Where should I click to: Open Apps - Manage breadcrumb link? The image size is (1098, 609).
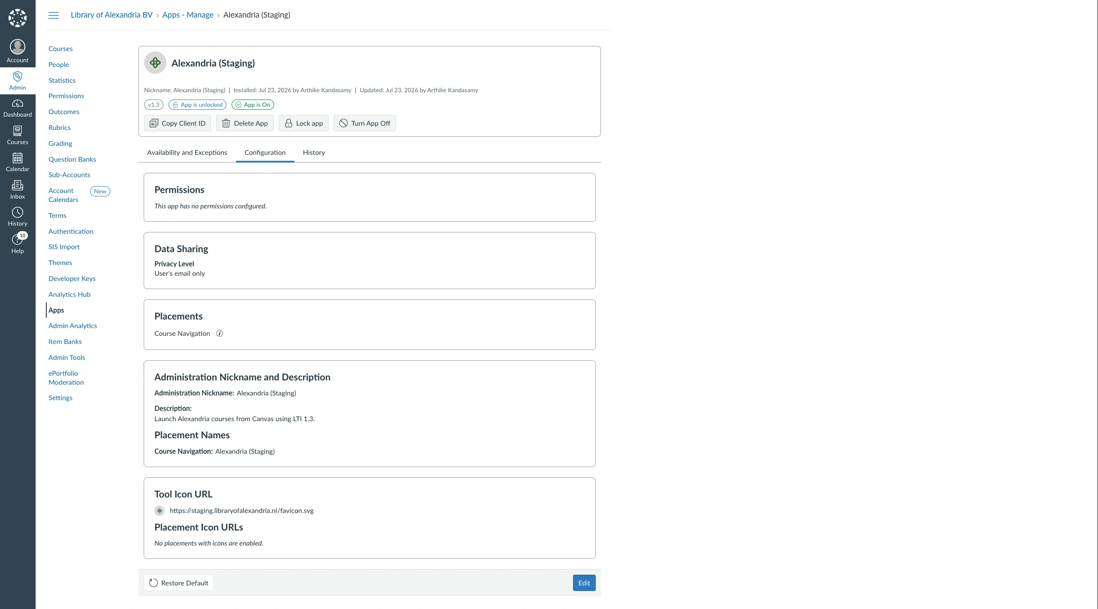coord(188,15)
